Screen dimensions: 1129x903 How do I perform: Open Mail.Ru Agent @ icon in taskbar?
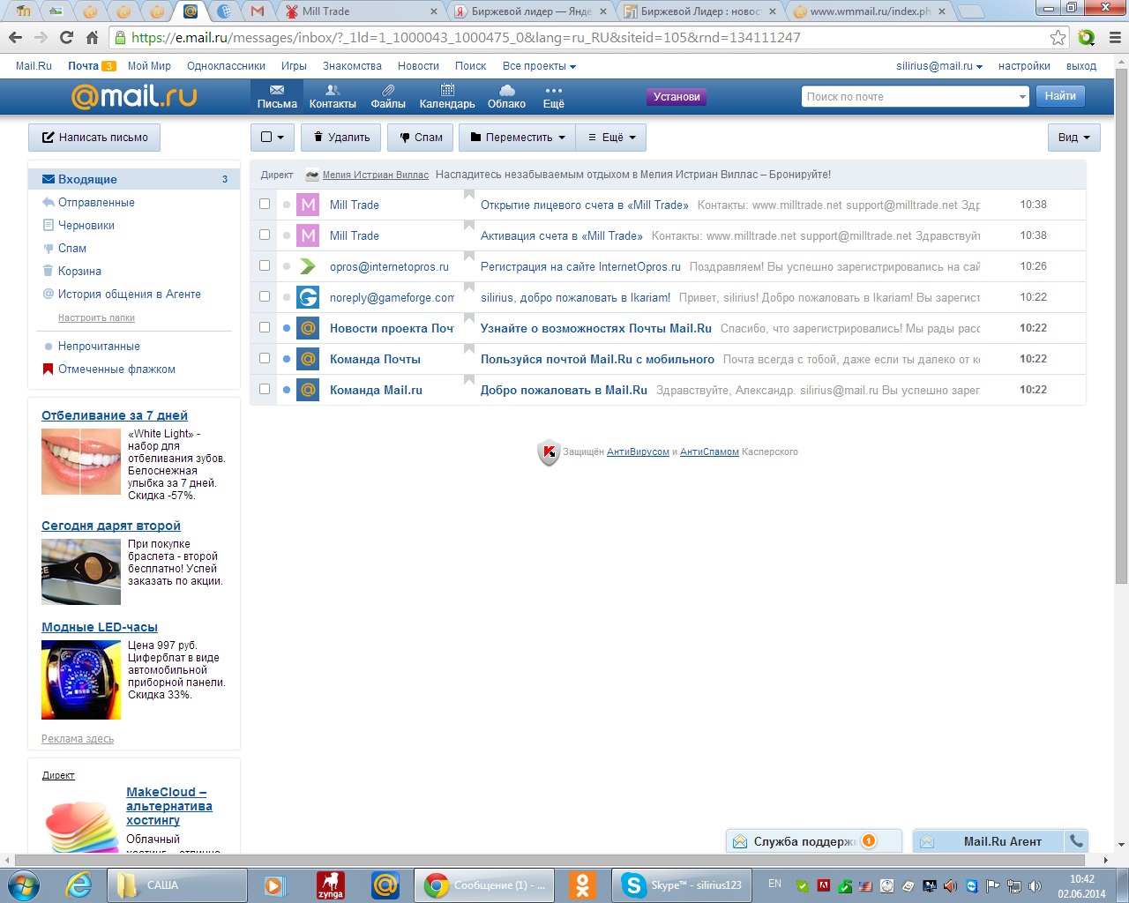coord(385,884)
